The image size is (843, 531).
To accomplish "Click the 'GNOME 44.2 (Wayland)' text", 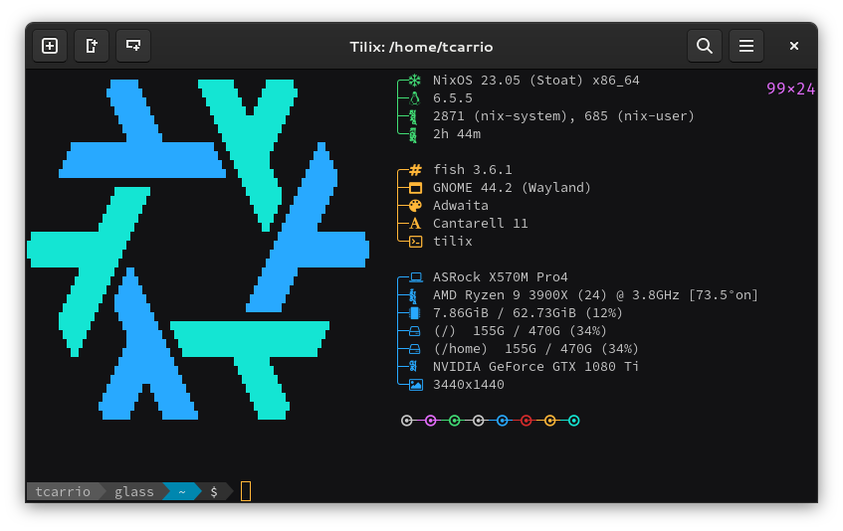I will click(x=512, y=188).
